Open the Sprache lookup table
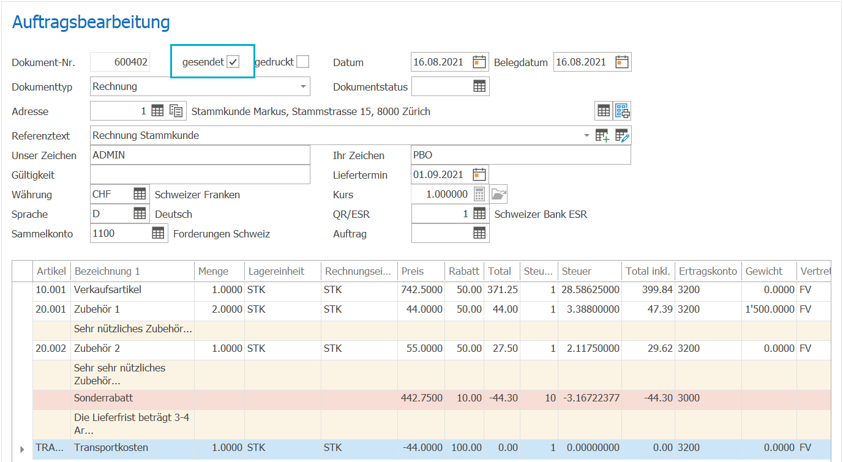 [140, 214]
